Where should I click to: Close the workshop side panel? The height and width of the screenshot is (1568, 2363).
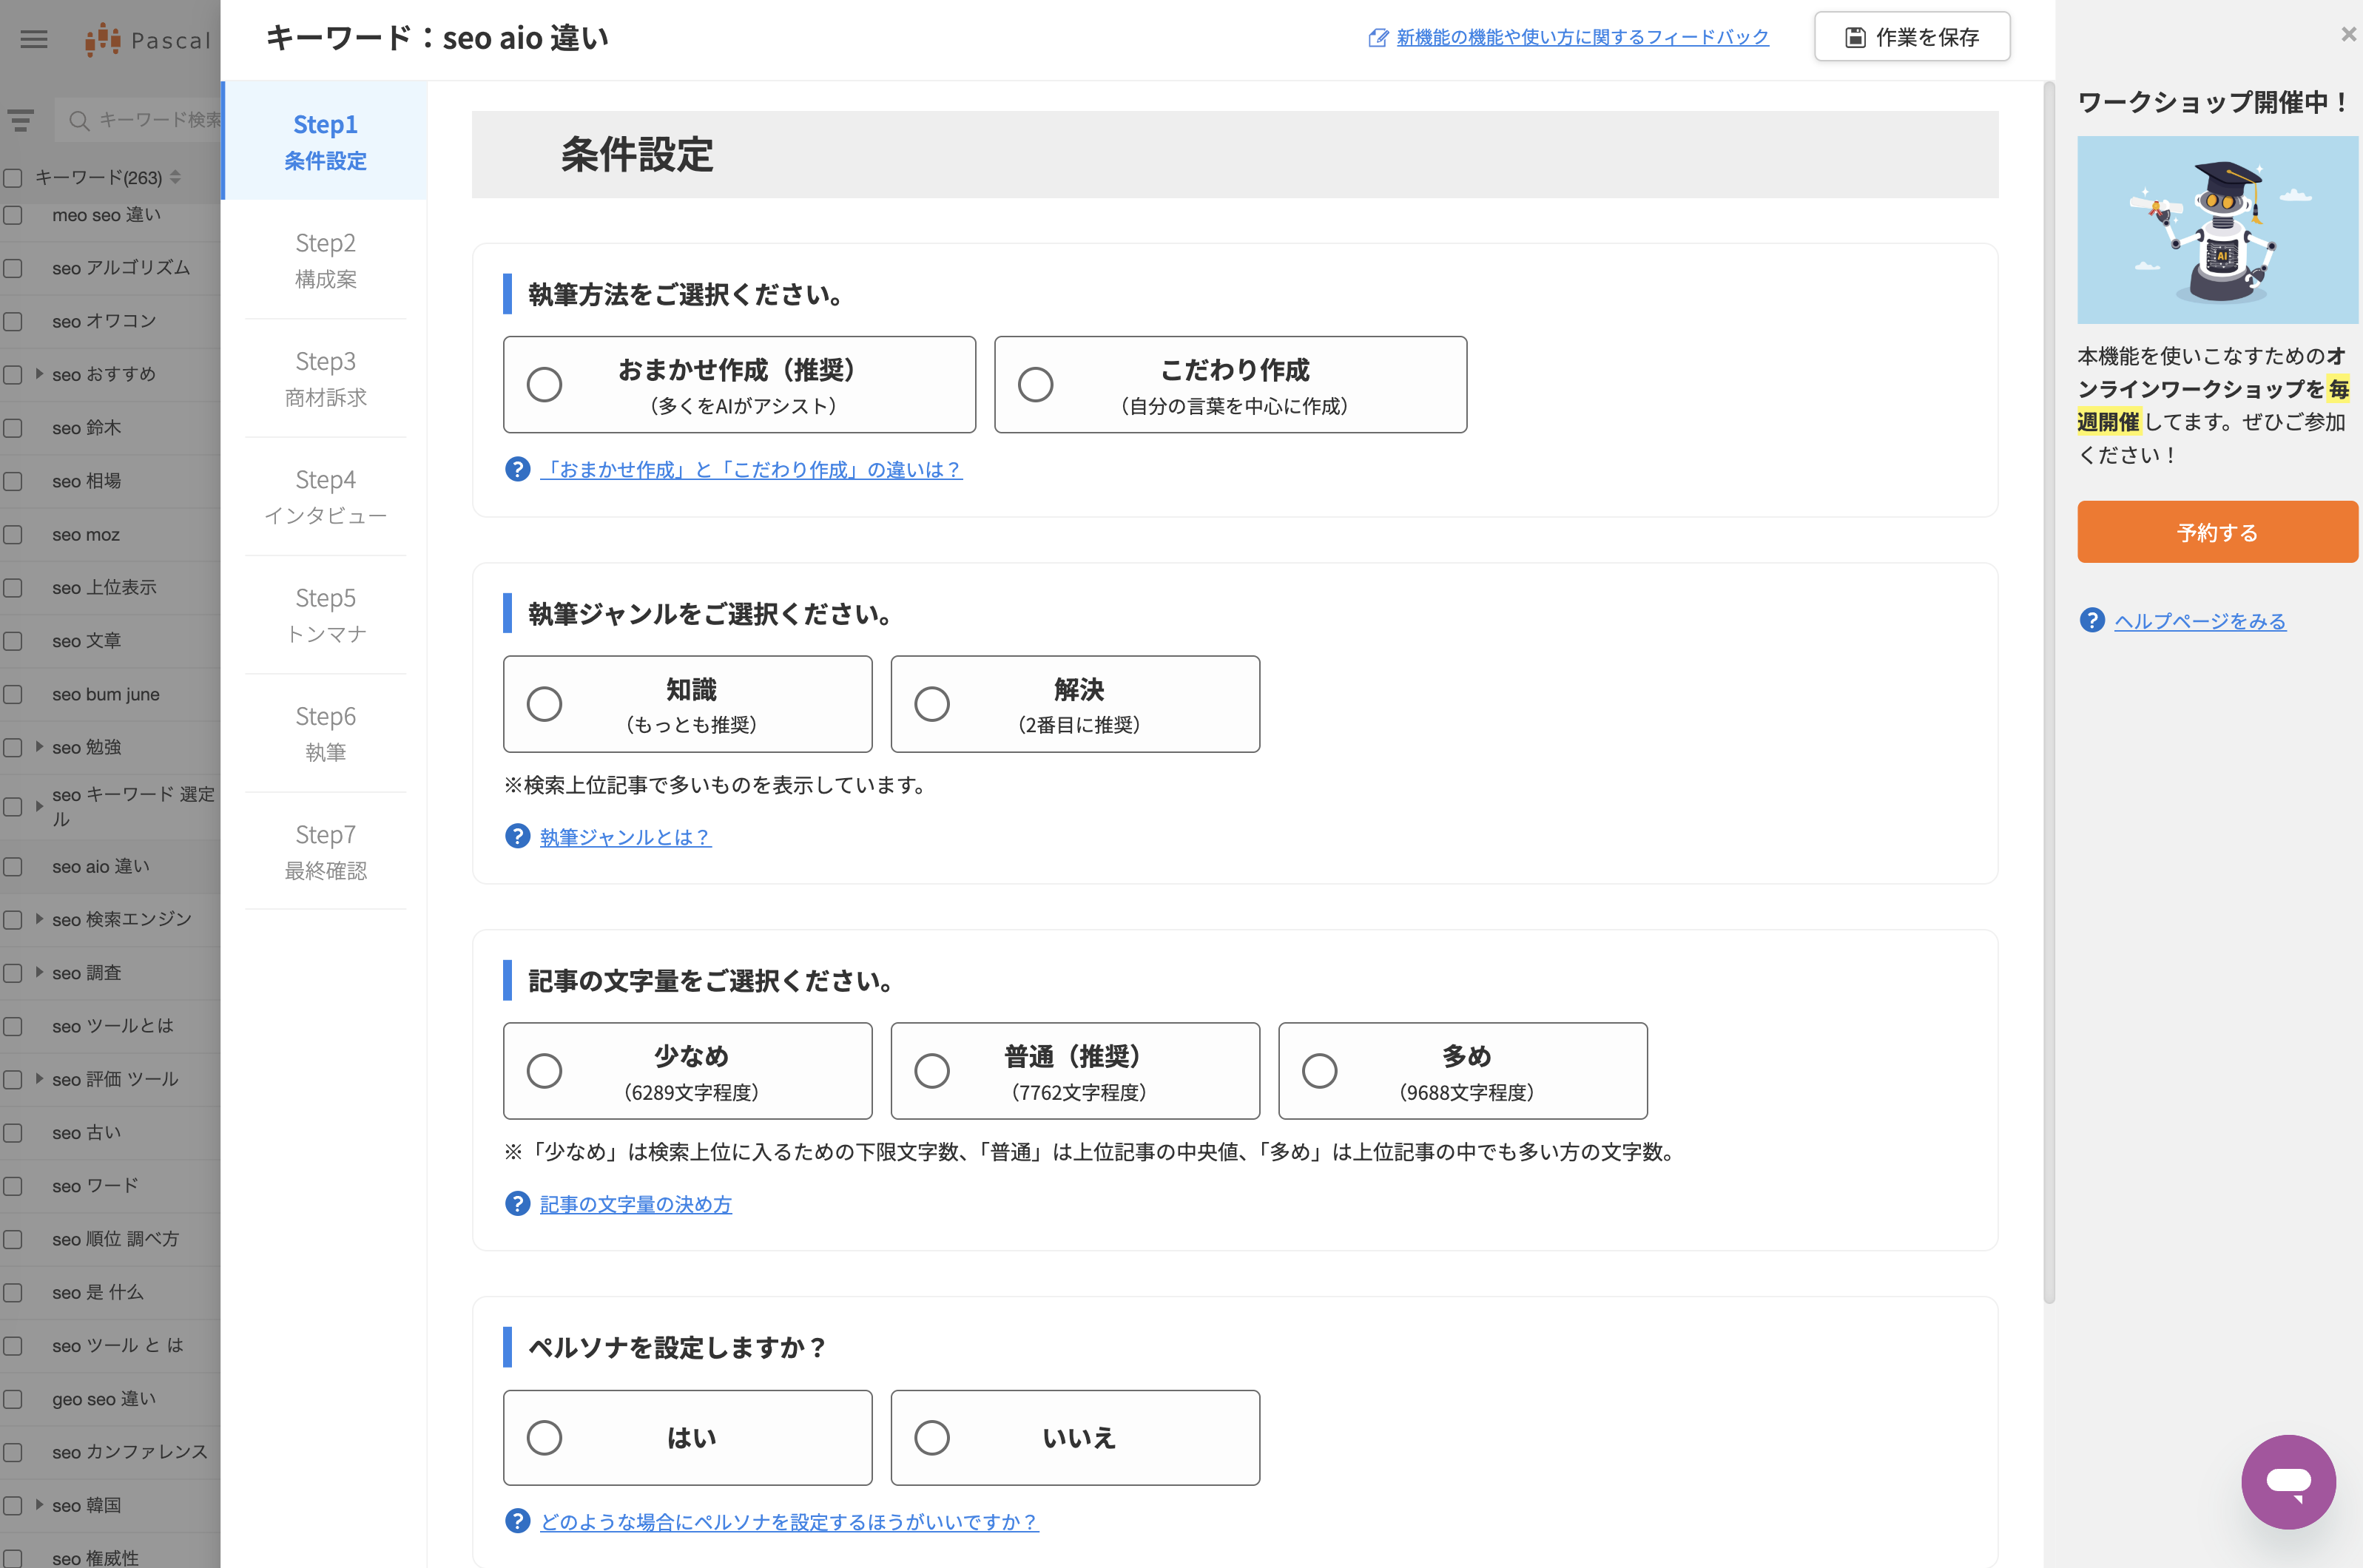2348,34
